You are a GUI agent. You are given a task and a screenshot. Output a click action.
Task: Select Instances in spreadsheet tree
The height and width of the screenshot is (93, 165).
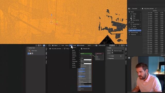[133, 35]
